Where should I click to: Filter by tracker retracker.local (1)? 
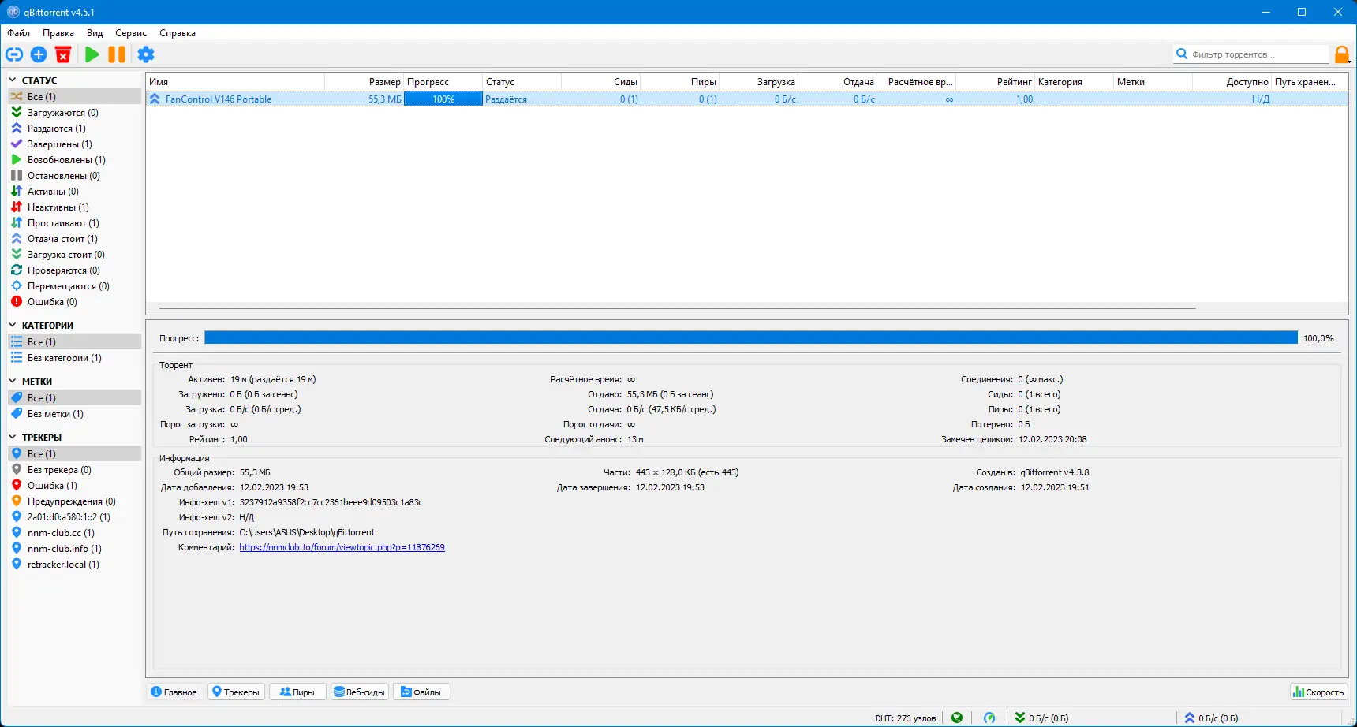[x=74, y=565]
